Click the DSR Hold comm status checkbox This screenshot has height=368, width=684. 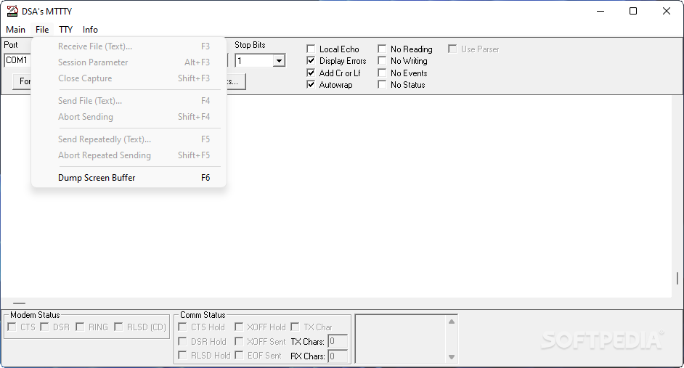coord(183,341)
